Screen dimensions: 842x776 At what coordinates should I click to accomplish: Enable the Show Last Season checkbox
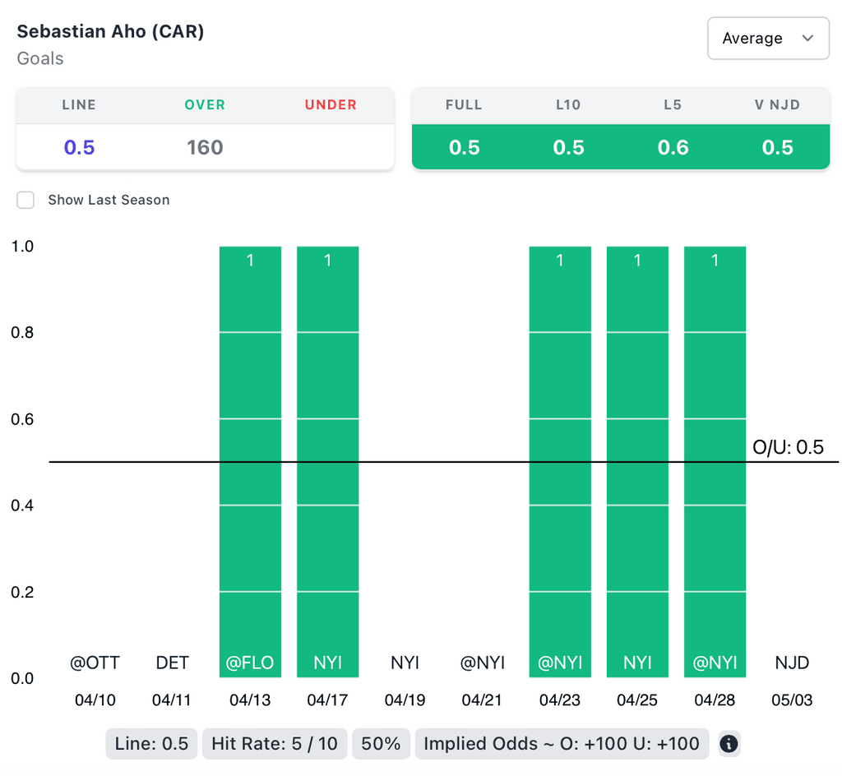[25, 200]
